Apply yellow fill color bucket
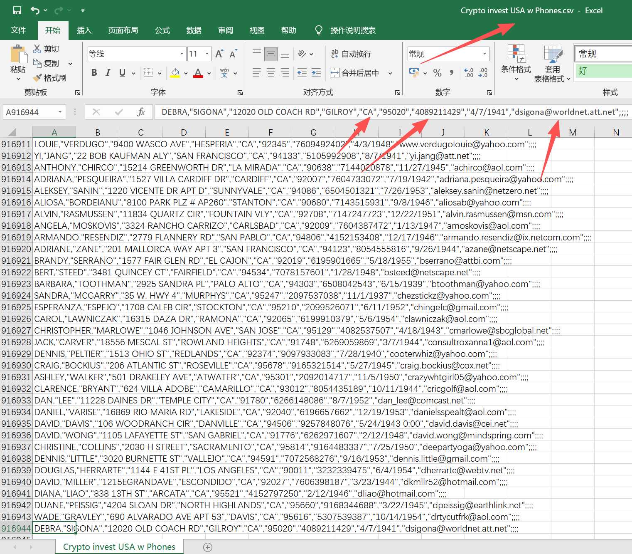 pyautogui.click(x=175, y=73)
